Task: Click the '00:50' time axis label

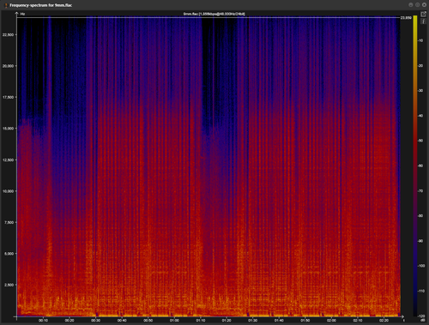Action: click(148, 321)
